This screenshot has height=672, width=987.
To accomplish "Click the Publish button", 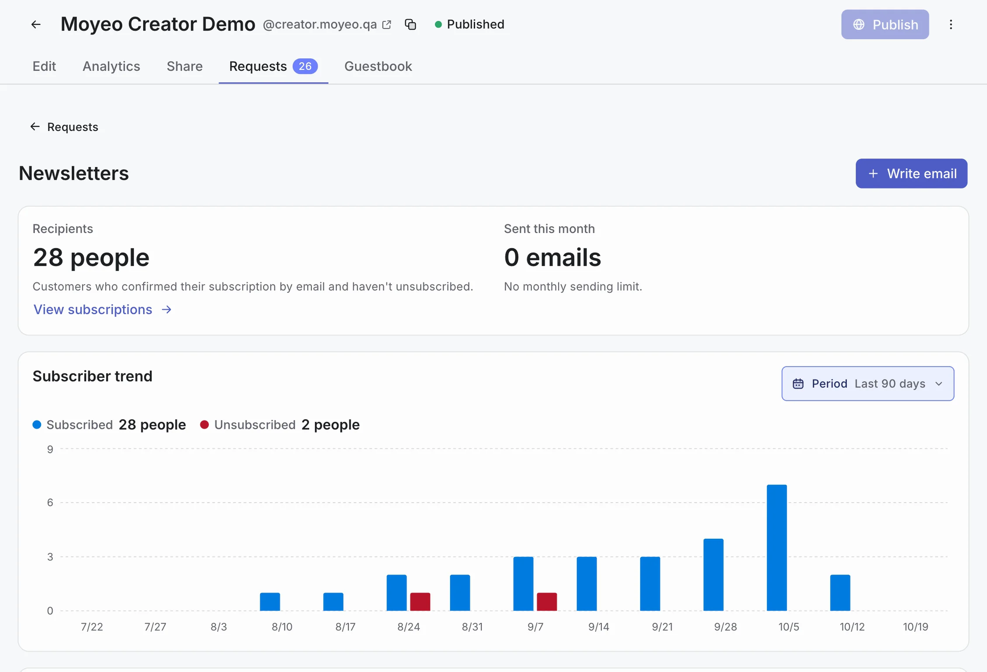I will point(885,24).
